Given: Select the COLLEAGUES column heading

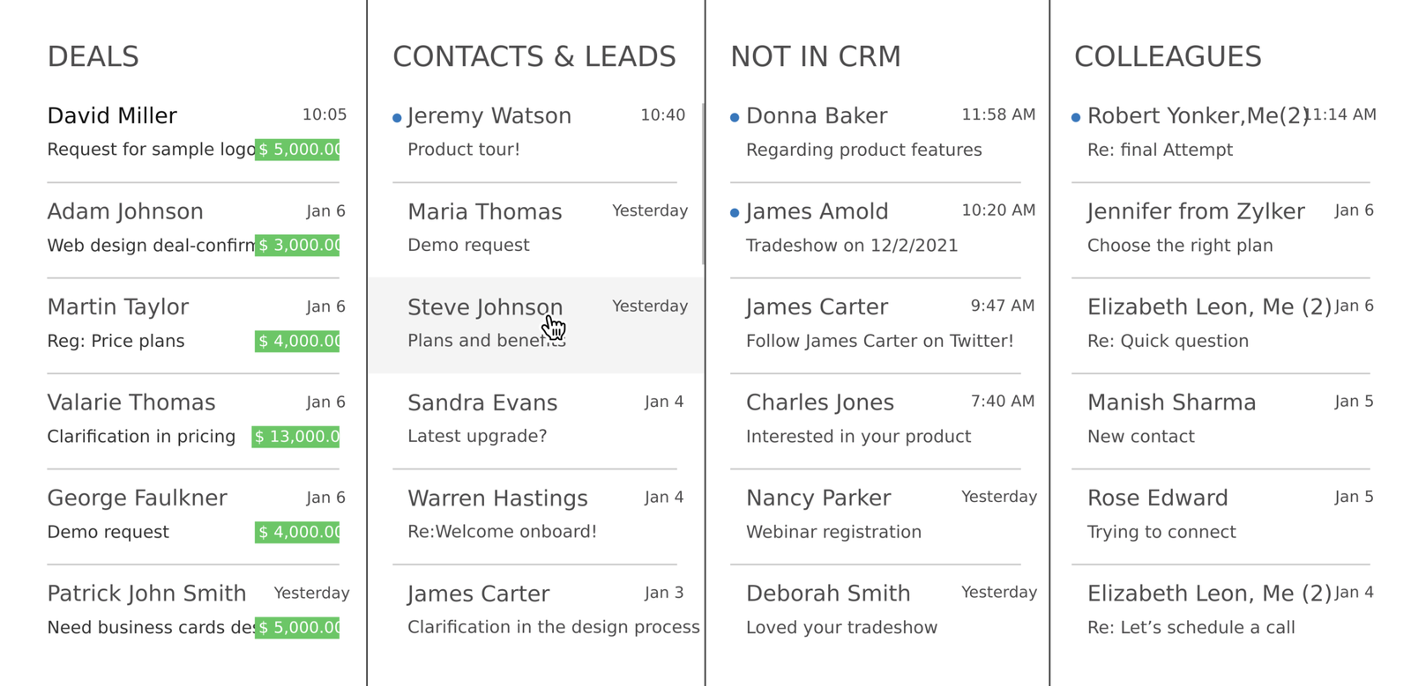Looking at the screenshot, I should click(1168, 56).
